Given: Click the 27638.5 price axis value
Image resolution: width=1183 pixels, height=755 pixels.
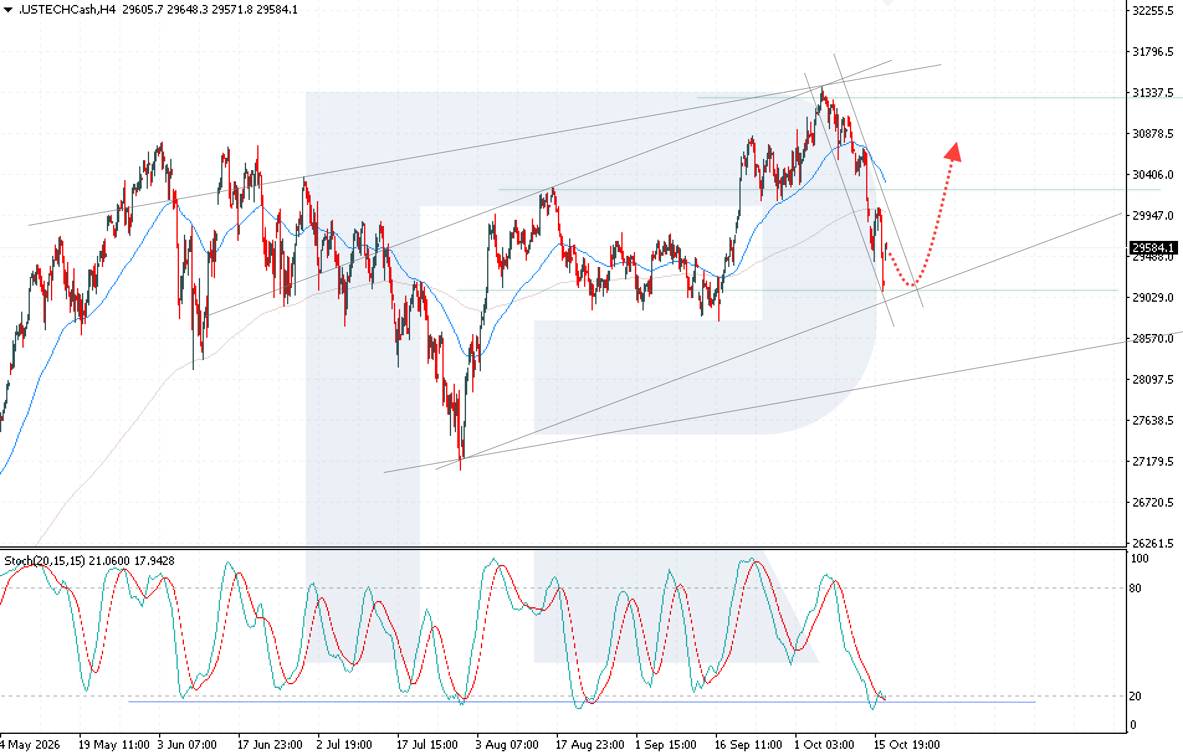Looking at the screenshot, I should [1153, 420].
